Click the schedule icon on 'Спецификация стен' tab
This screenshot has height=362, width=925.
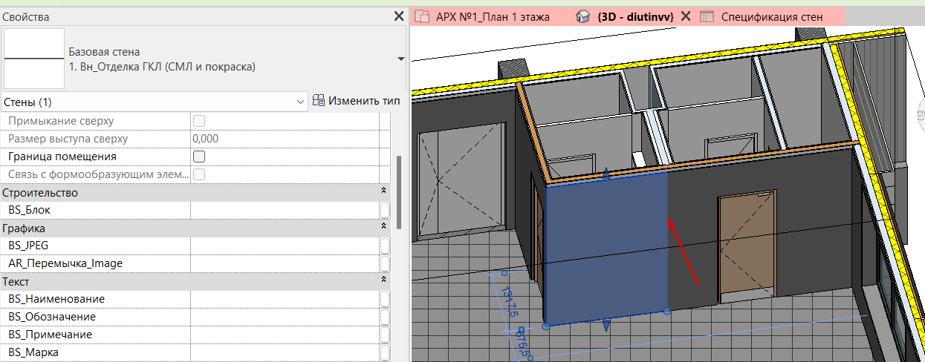[707, 16]
